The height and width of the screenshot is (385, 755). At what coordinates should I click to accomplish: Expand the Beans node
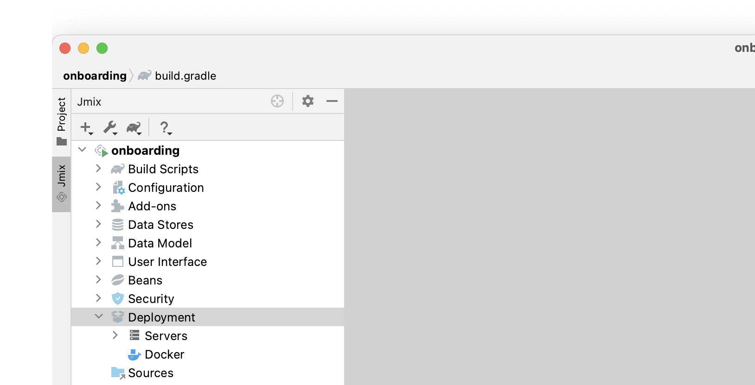(98, 279)
